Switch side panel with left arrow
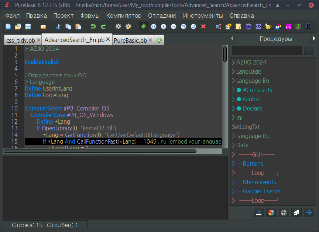The height and width of the screenshot is (232, 319). click(232, 38)
